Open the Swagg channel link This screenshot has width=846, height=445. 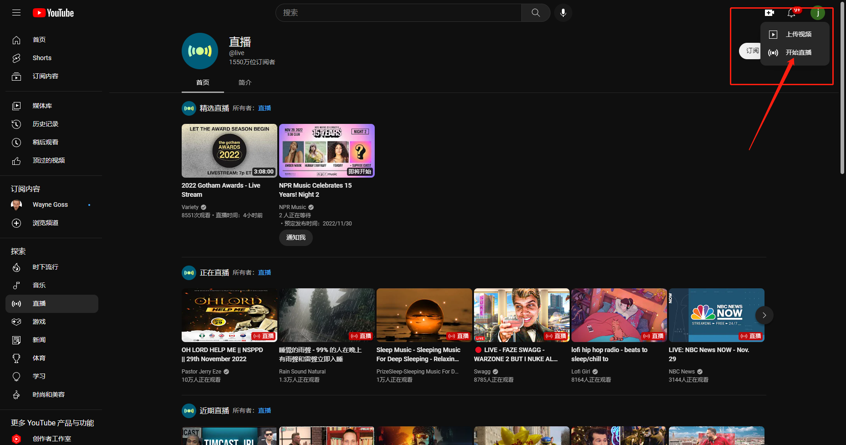[x=482, y=372]
